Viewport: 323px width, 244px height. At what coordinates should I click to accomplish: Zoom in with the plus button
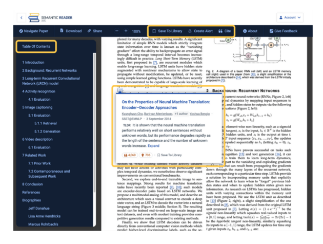point(126,31)
